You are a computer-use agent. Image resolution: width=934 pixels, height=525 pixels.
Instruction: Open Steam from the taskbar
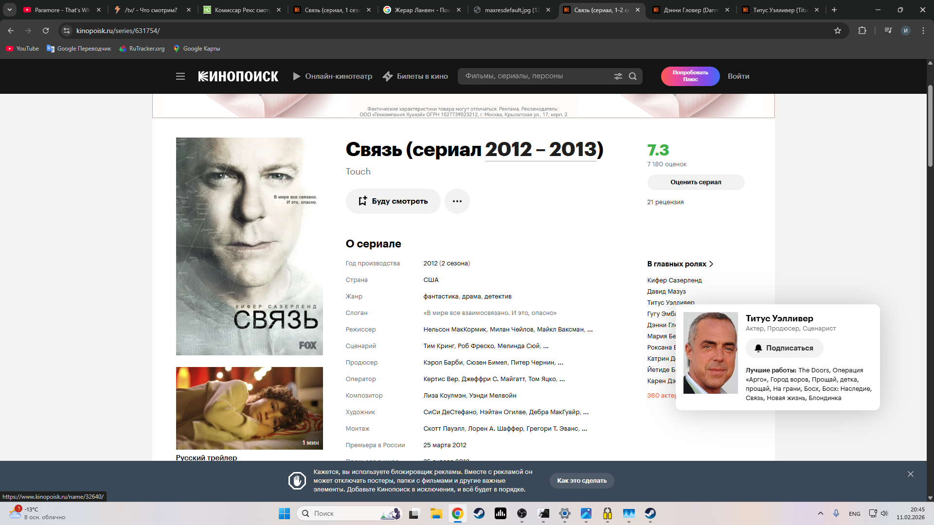479,513
